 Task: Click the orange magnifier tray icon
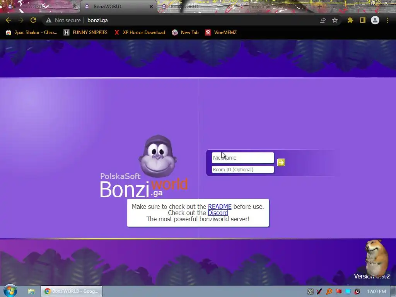pos(329,292)
